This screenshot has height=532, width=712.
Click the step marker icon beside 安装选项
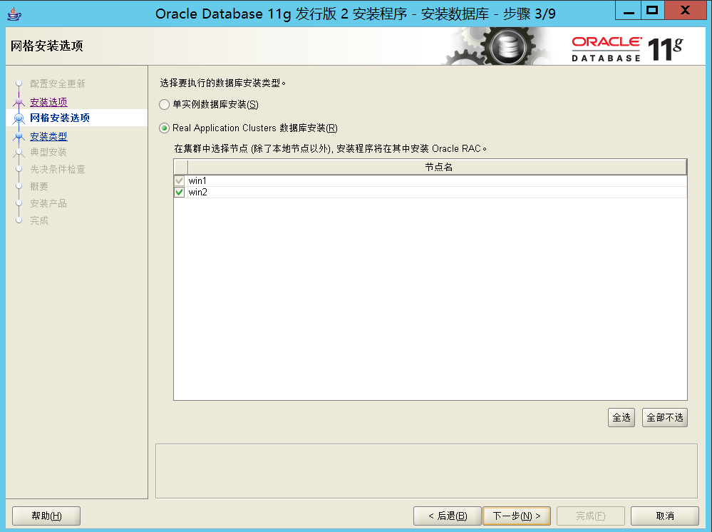click(x=19, y=102)
